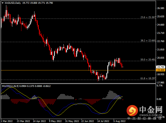The image size is (166, 123).
Task: Select the price scale value 18.935
Action: pos(161,74)
